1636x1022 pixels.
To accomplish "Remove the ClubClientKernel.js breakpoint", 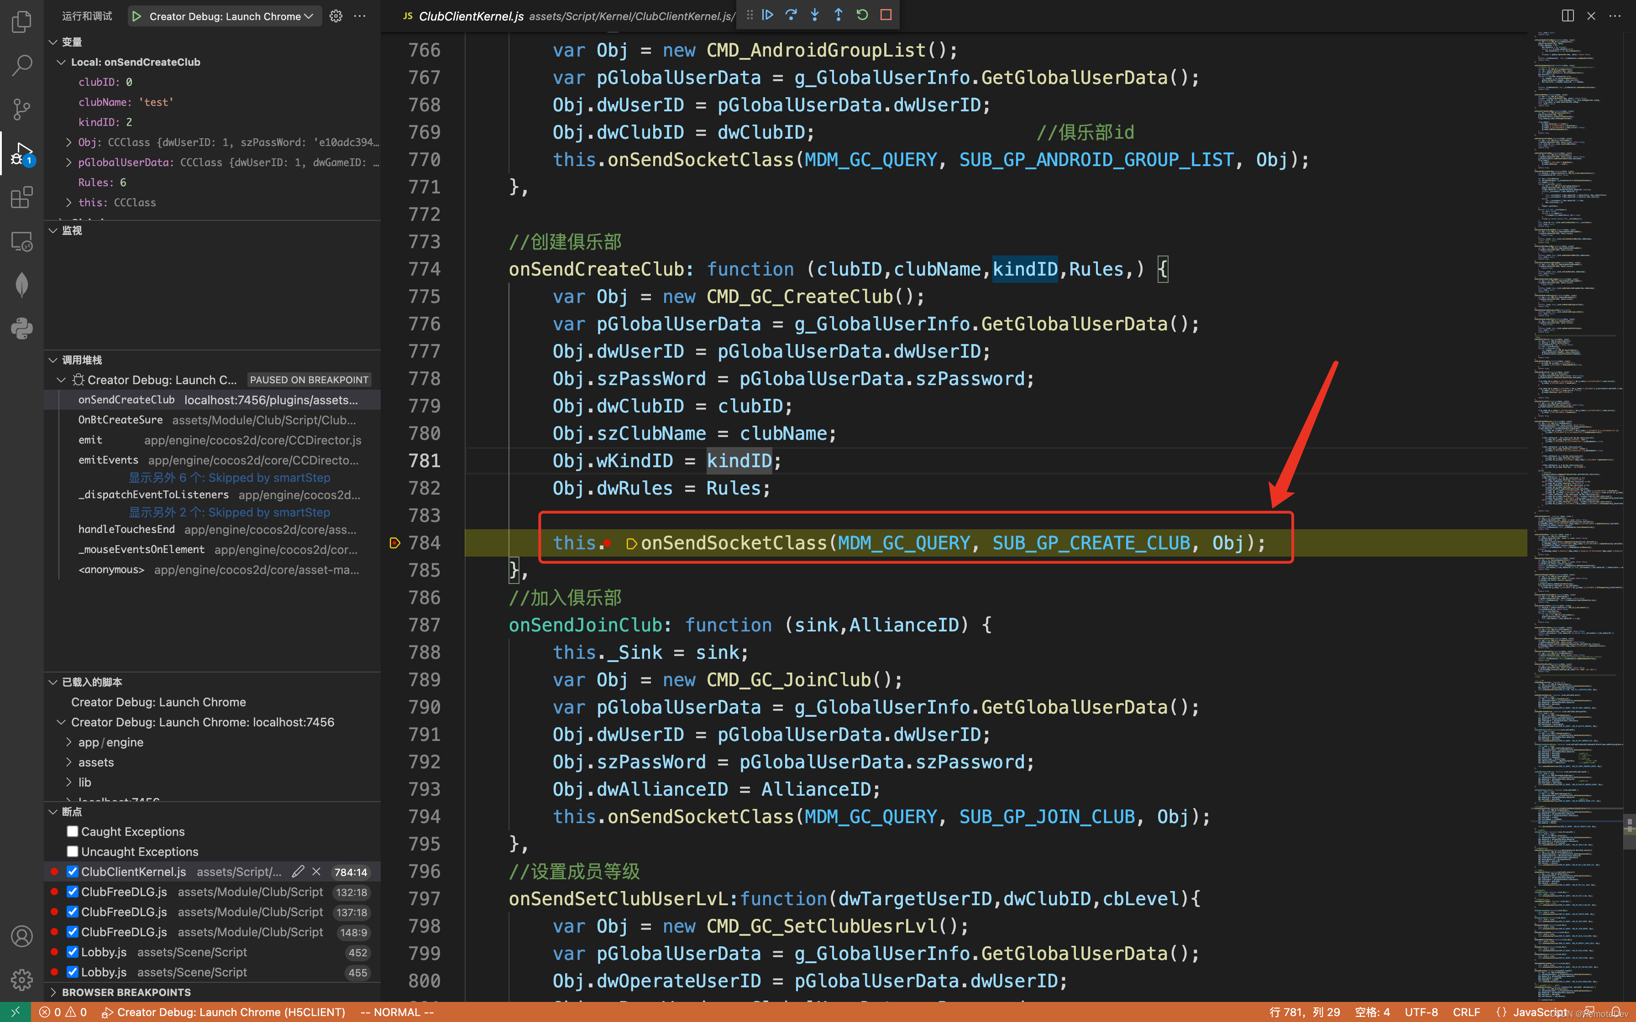I will point(316,872).
